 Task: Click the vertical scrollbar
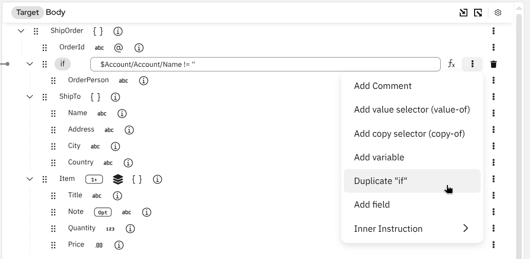519,136
